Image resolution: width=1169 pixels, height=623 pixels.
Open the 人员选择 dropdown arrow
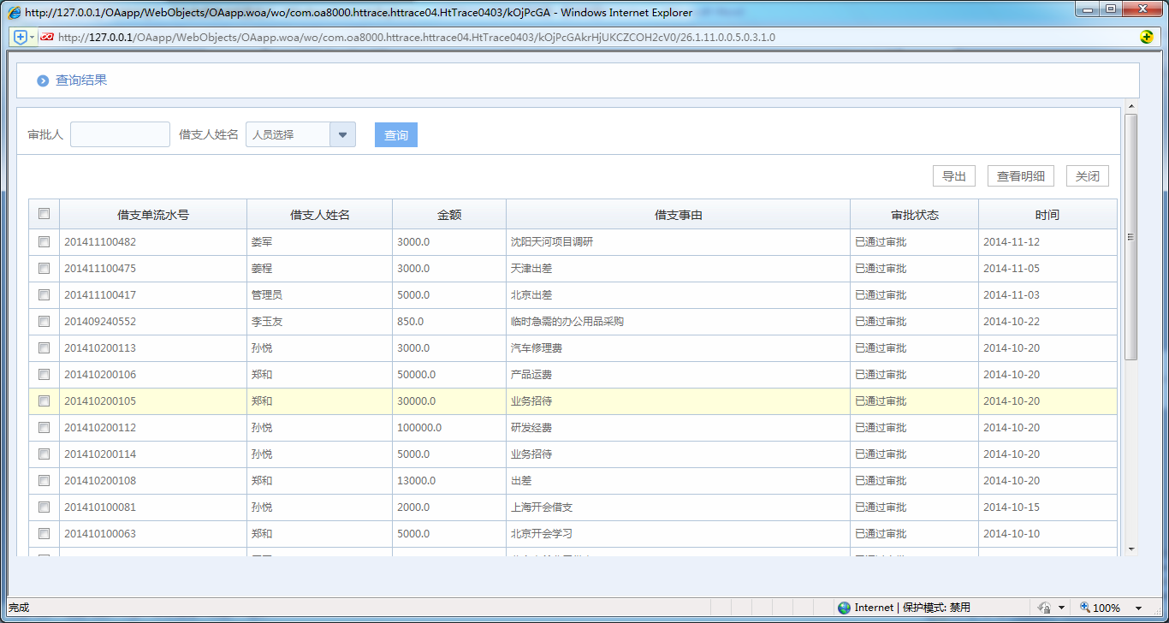tap(342, 134)
